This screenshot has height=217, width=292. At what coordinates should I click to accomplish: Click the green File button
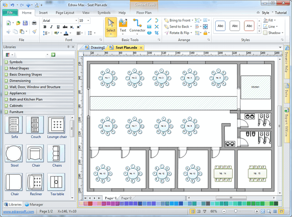10,12
